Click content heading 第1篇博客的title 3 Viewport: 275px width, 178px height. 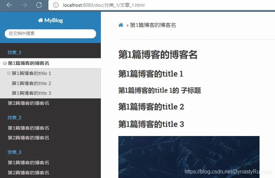point(151,124)
